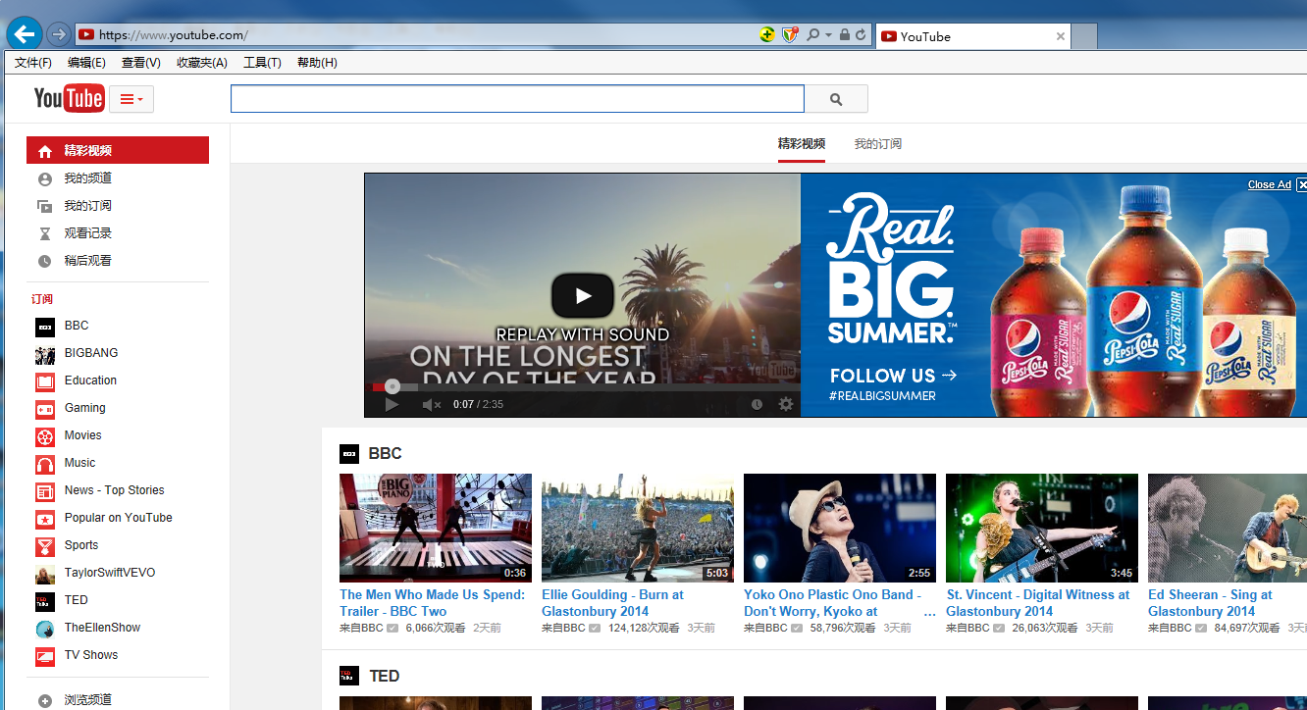Click the address bar search magnifier icon
The image size is (1307, 710).
point(812,35)
